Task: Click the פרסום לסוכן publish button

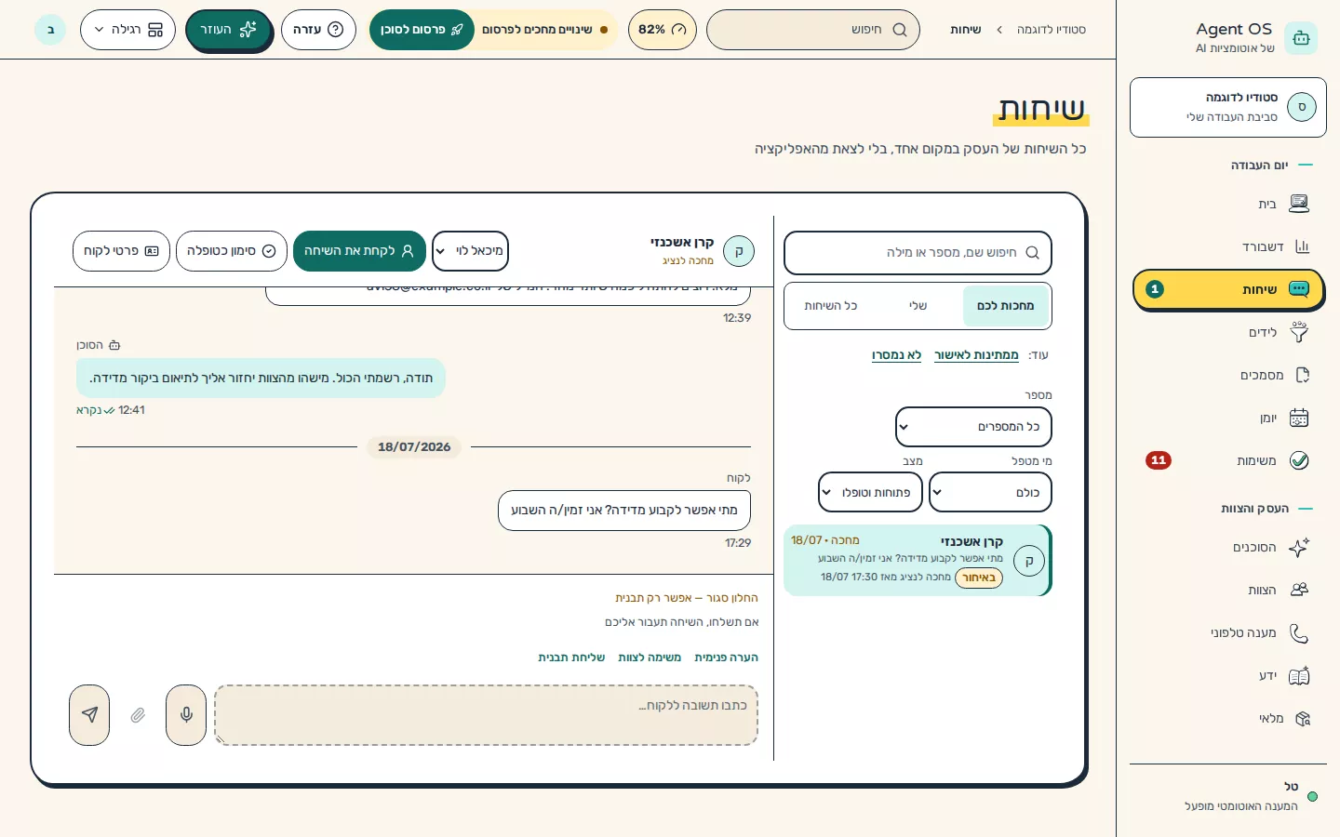Action: 422,30
